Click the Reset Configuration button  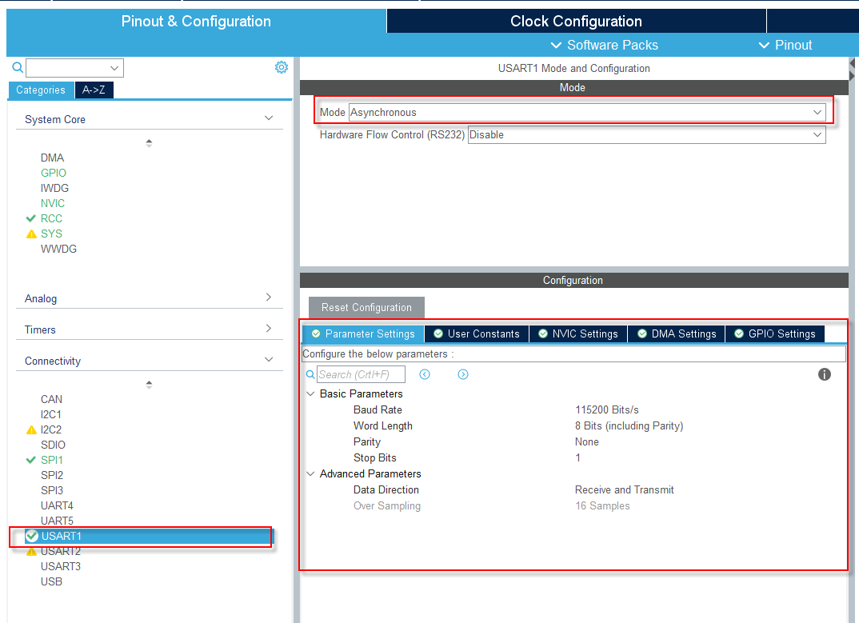(366, 307)
